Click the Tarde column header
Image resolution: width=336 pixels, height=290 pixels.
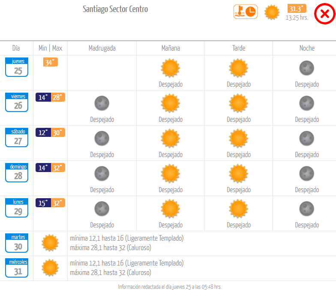tap(239, 48)
